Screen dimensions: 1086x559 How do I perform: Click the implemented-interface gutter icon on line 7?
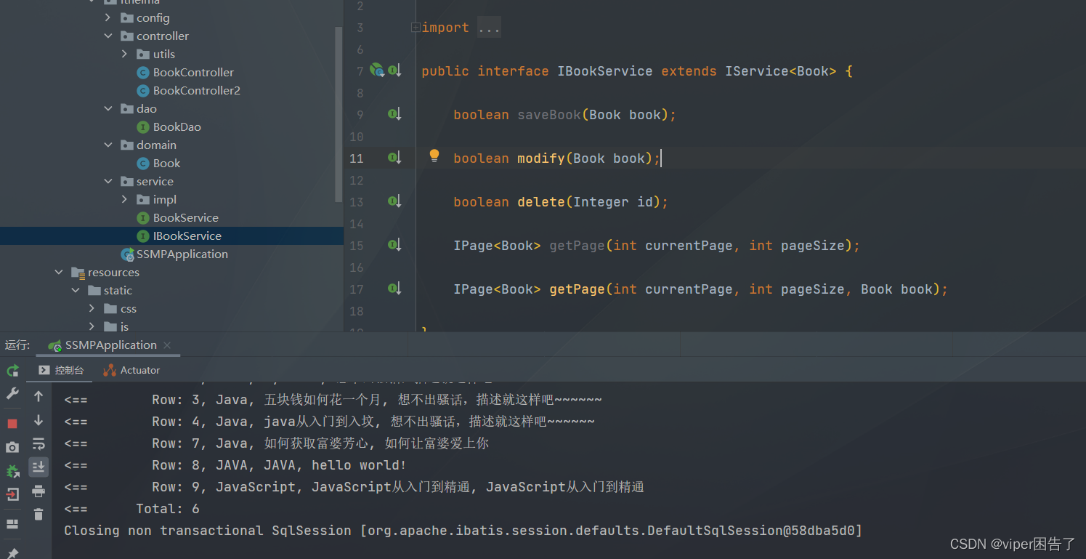tap(394, 71)
